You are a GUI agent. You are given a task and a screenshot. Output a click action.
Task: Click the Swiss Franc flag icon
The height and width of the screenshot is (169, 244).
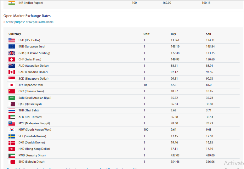coord(12,59)
